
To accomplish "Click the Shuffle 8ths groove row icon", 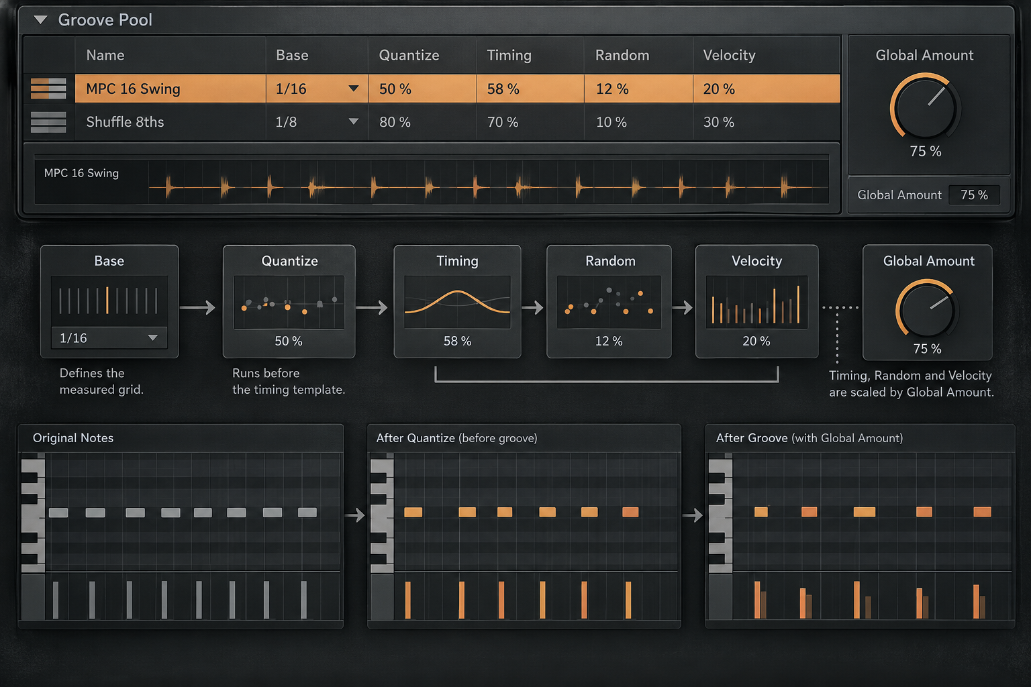I will (x=48, y=122).
